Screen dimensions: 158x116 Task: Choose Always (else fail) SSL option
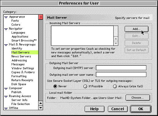pos(115,86)
